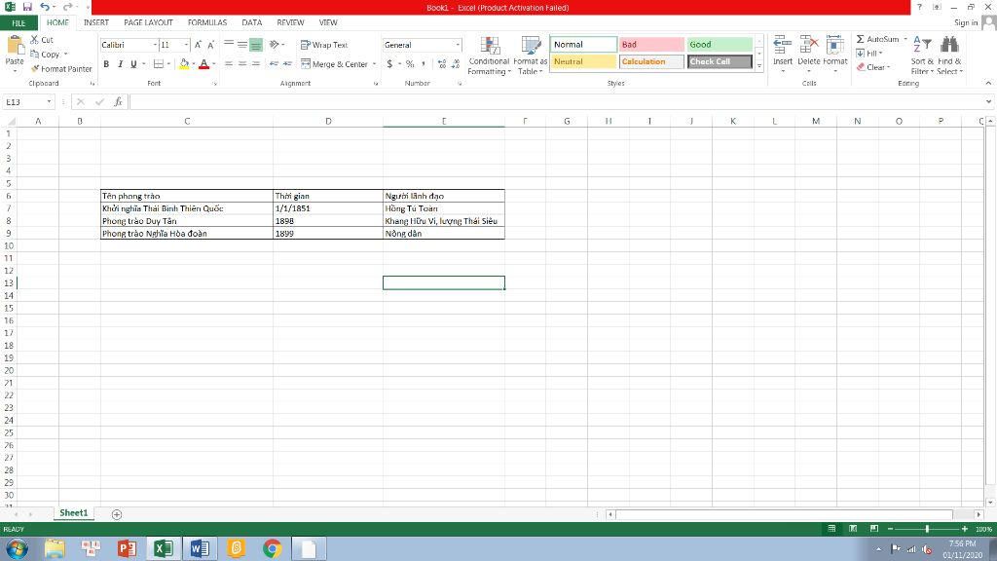The width and height of the screenshot is (997, 561).
Task: Expand the Name Box dropdown arrow
Action: 49,101
